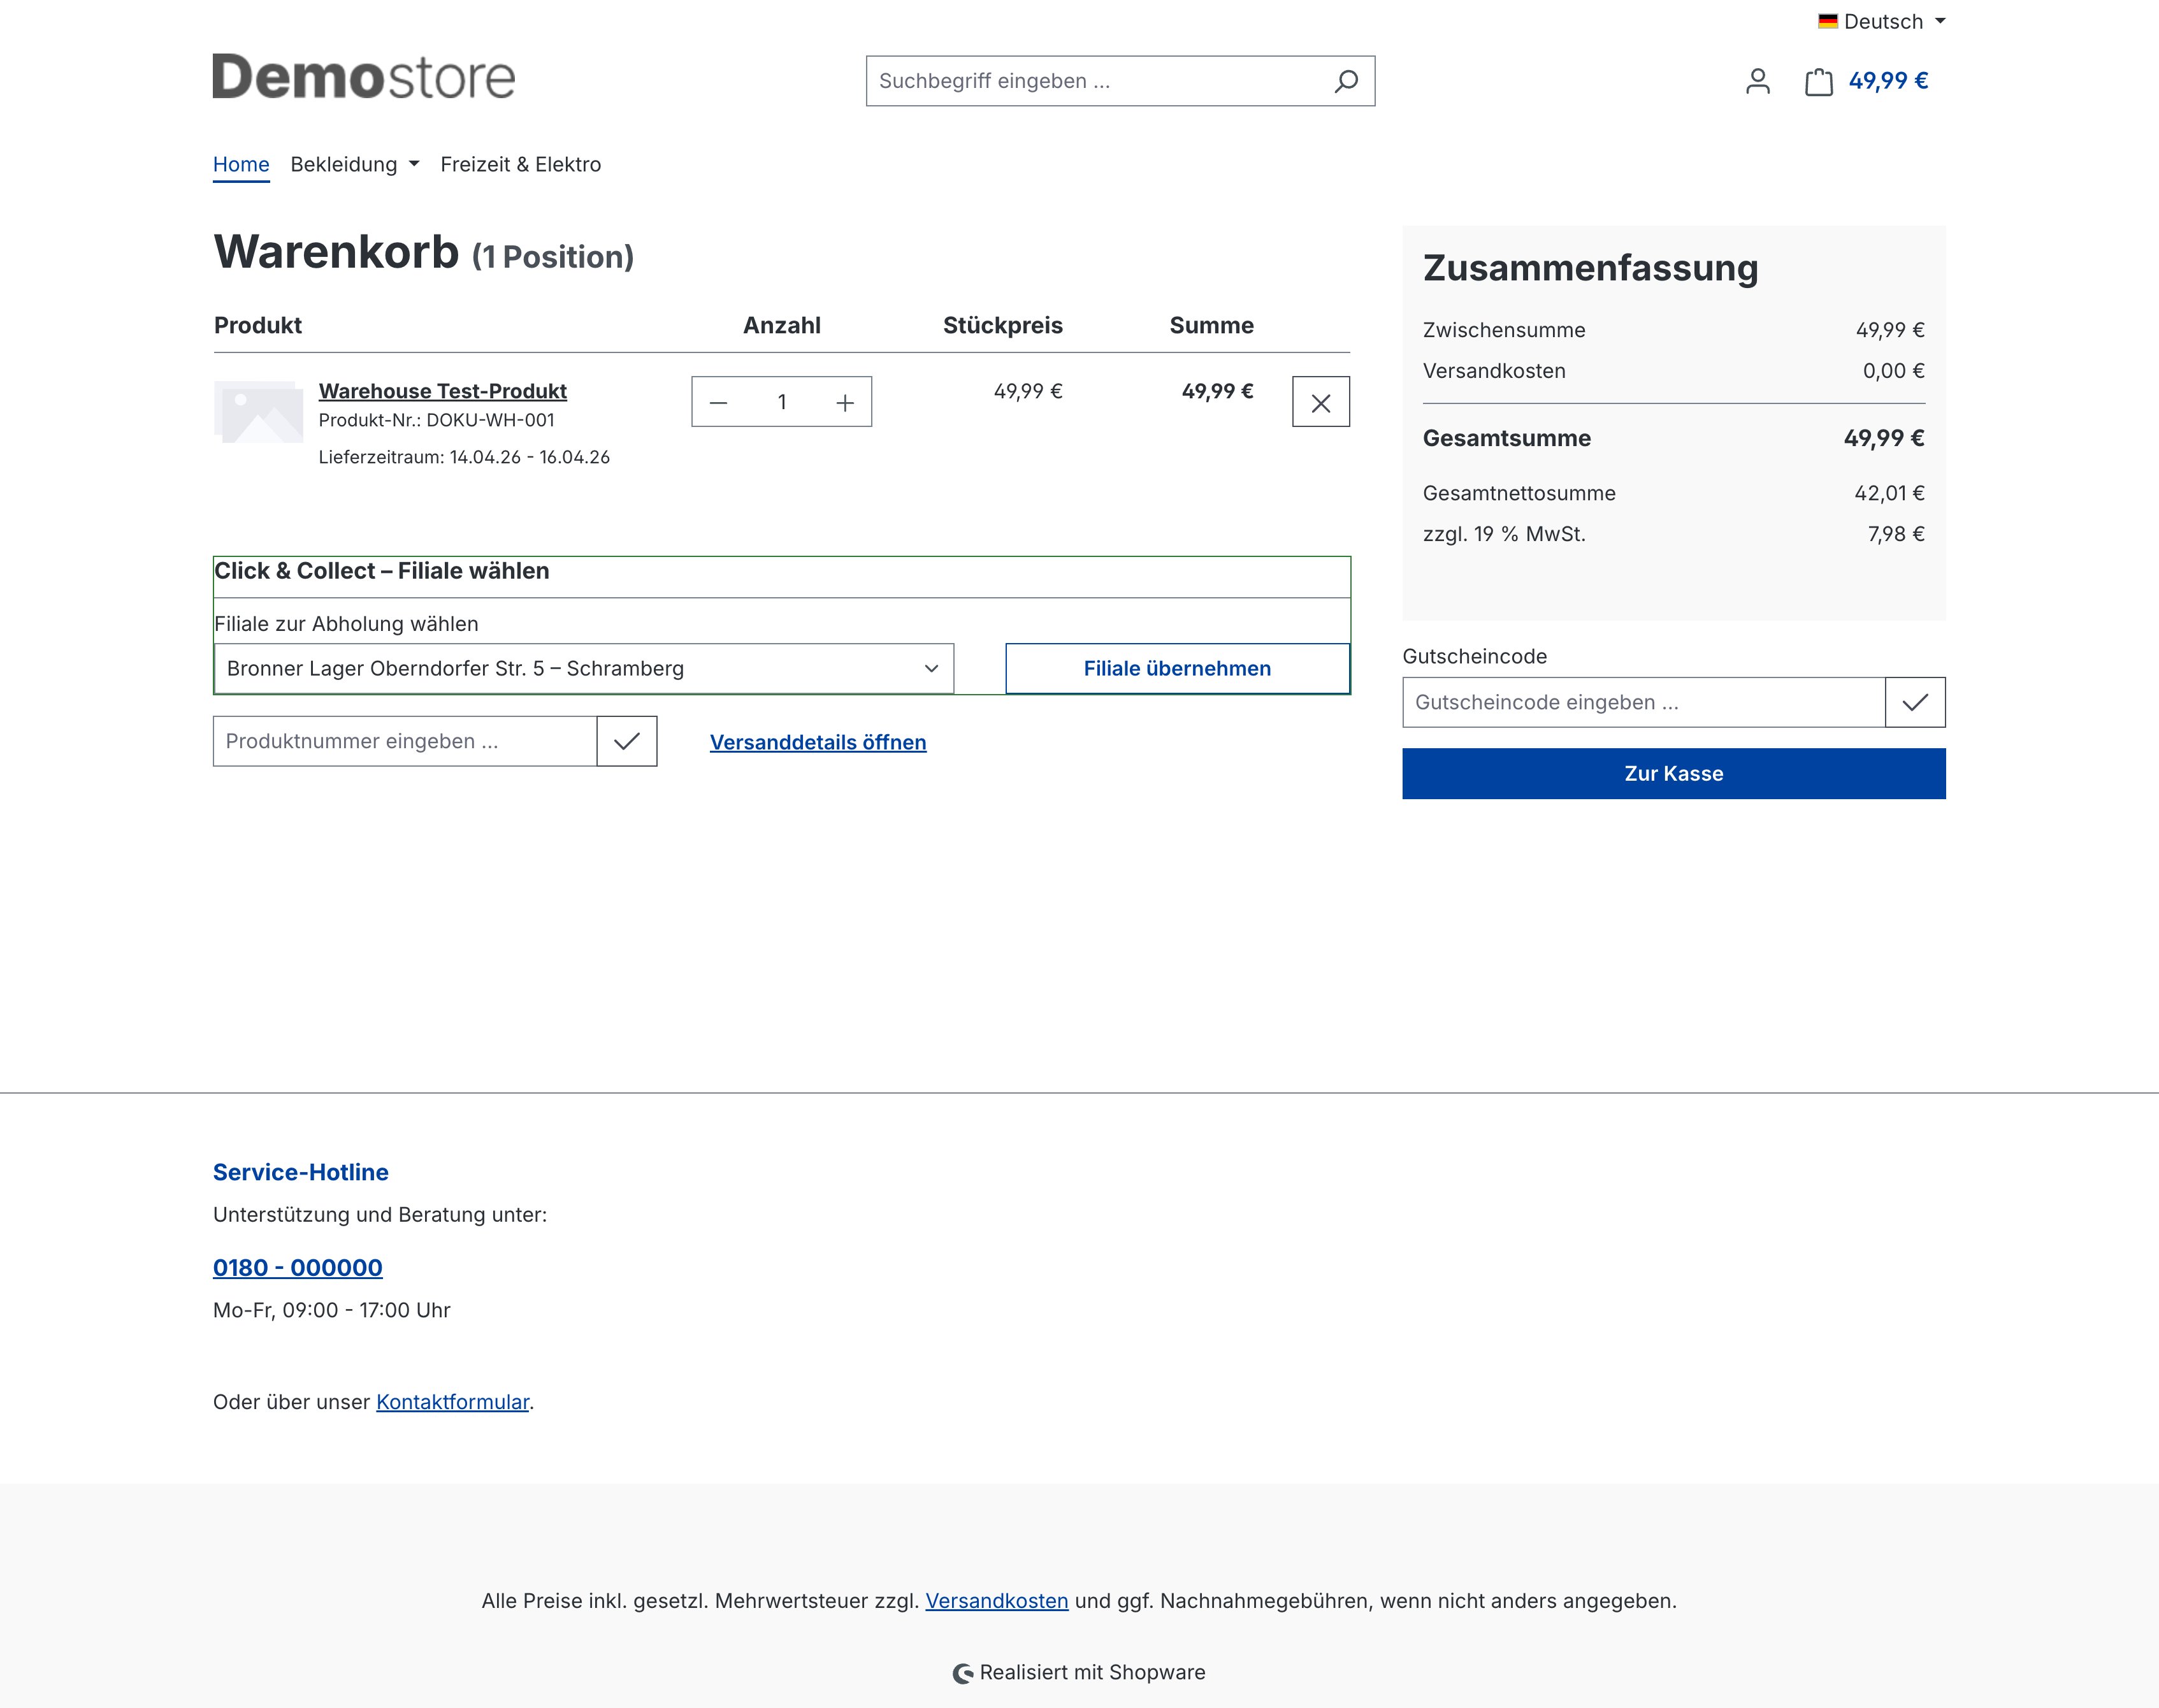
Task: Confirm the Produktnummer via checkmark icon
Action: 627,741
